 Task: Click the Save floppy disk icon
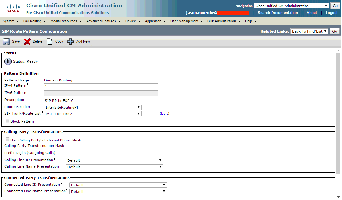6,41
